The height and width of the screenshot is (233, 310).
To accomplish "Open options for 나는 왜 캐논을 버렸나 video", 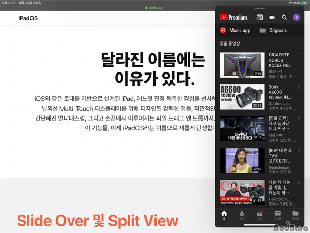I will point(299,182).
